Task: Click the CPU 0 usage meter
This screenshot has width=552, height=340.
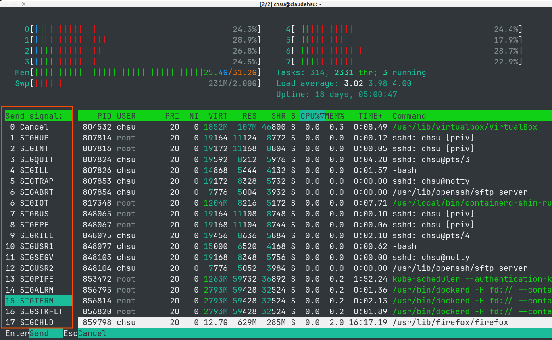Action: (x=143, y=29)
